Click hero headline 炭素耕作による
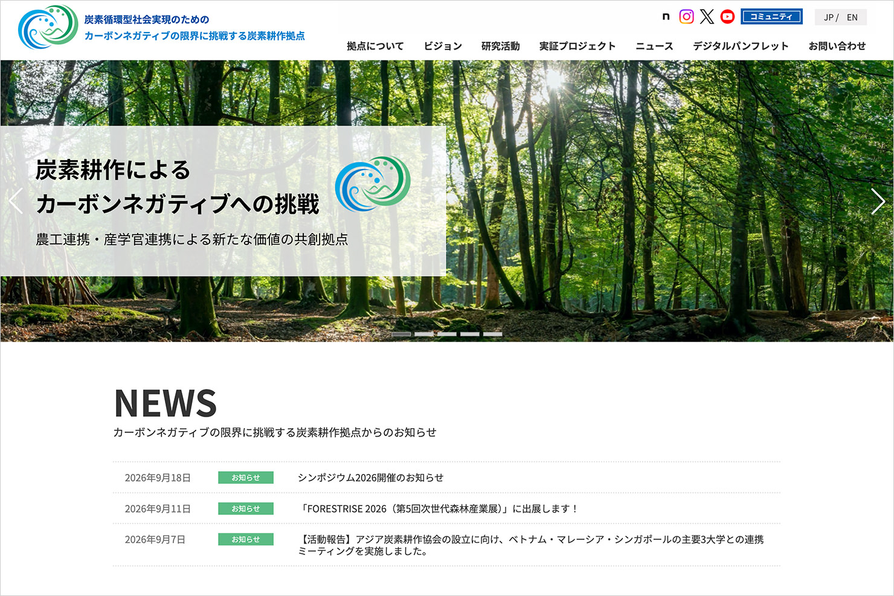Viewport: 894px width, 596px height. [113, 170]
